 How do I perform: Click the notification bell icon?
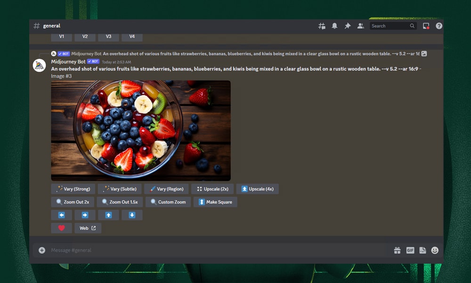334,26
